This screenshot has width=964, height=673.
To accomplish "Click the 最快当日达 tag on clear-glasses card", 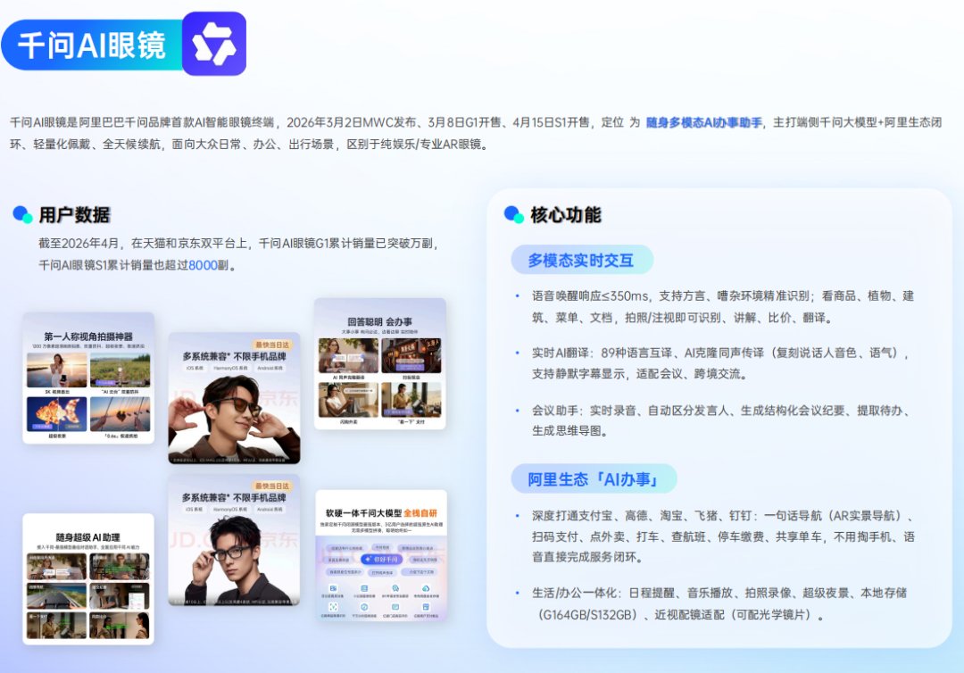I will point(272,486).
